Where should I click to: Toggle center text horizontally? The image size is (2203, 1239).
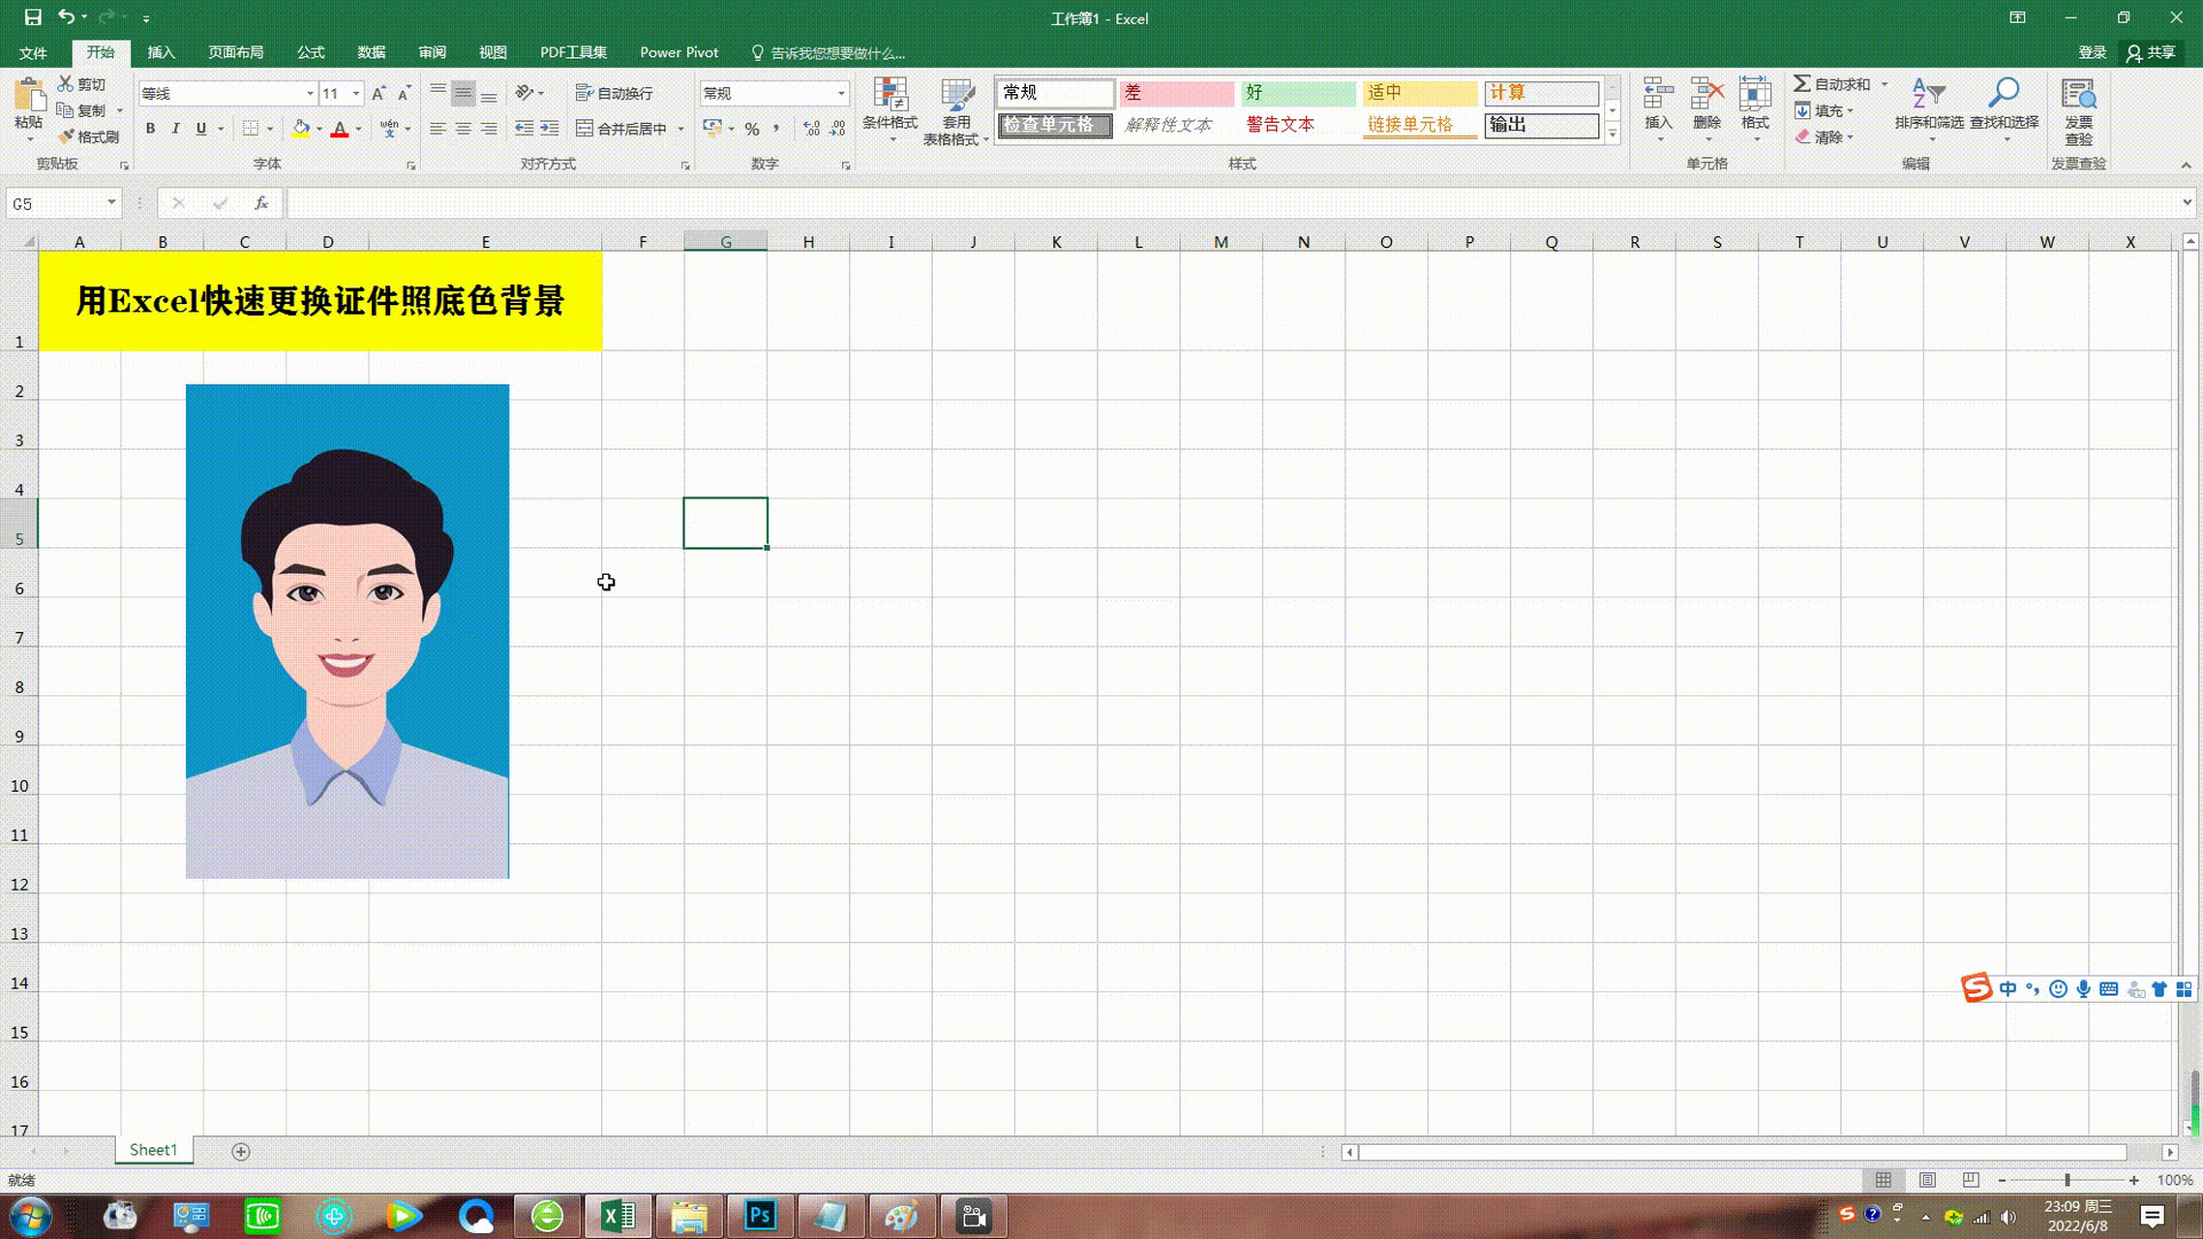pos(464,129)
